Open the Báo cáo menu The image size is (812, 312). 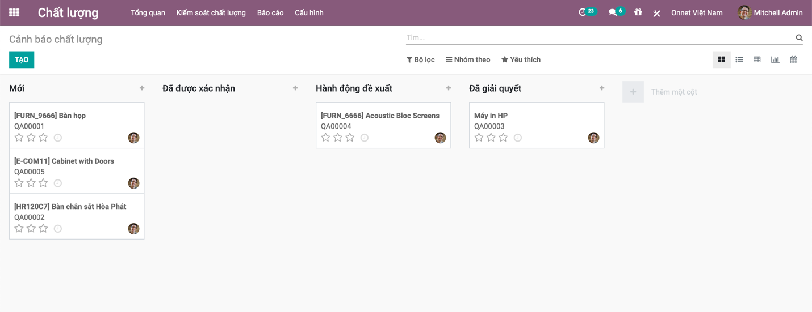[270, 12]
